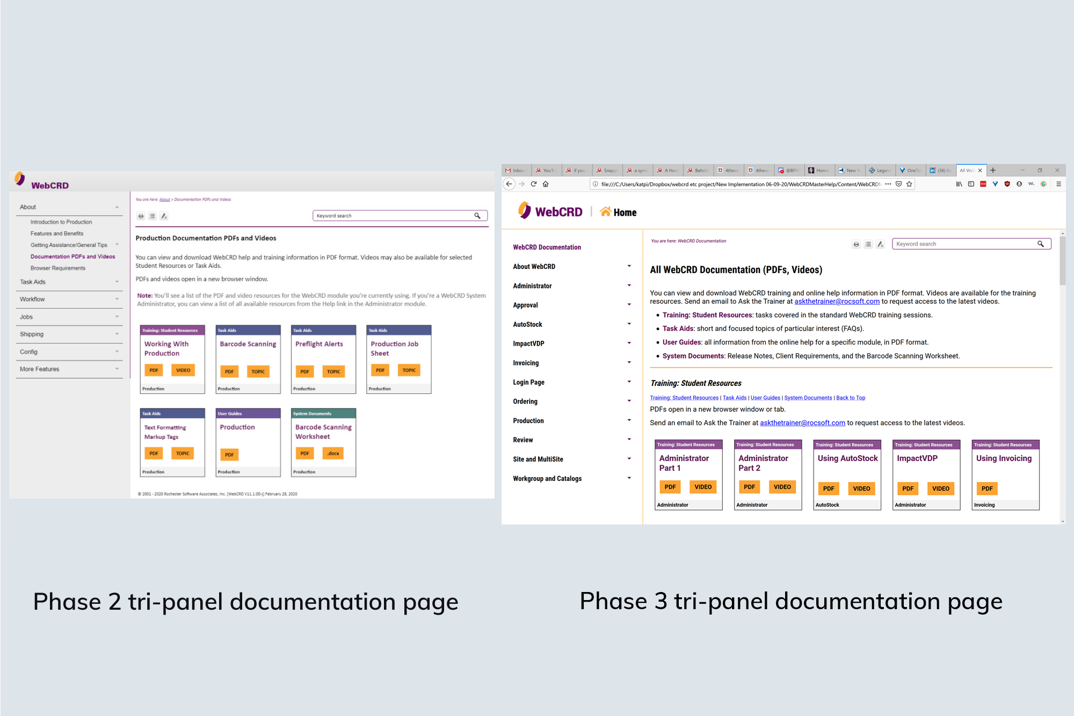Screen dimensions: 1074x716
Task: Click remove-highlight icon in Phase 3 toolbar
Action: tap(880, 244)
